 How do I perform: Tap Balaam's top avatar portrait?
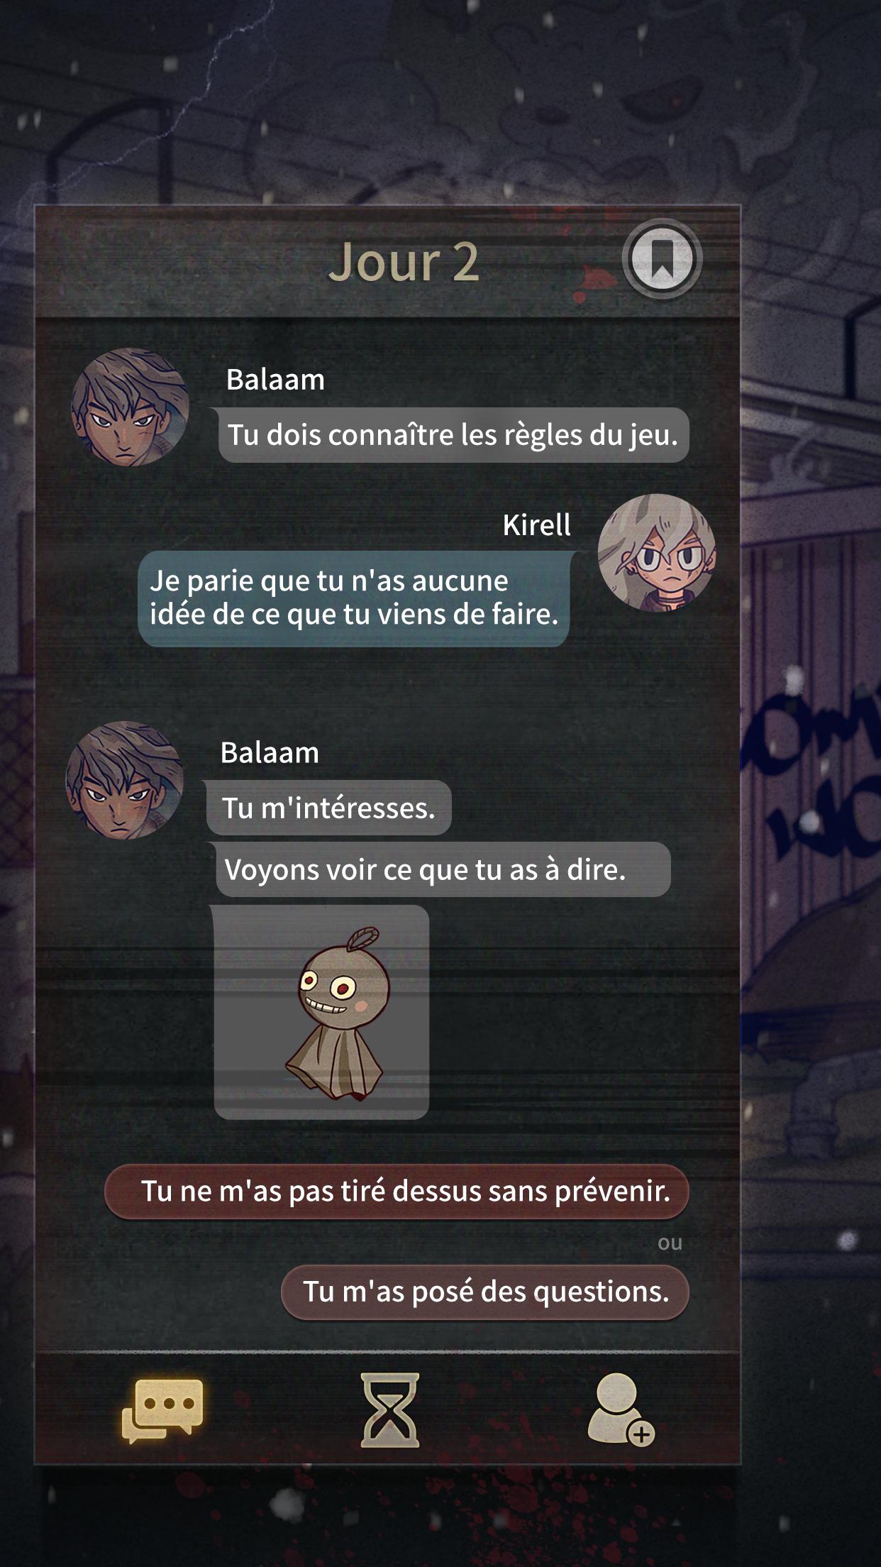click(130, 407)
